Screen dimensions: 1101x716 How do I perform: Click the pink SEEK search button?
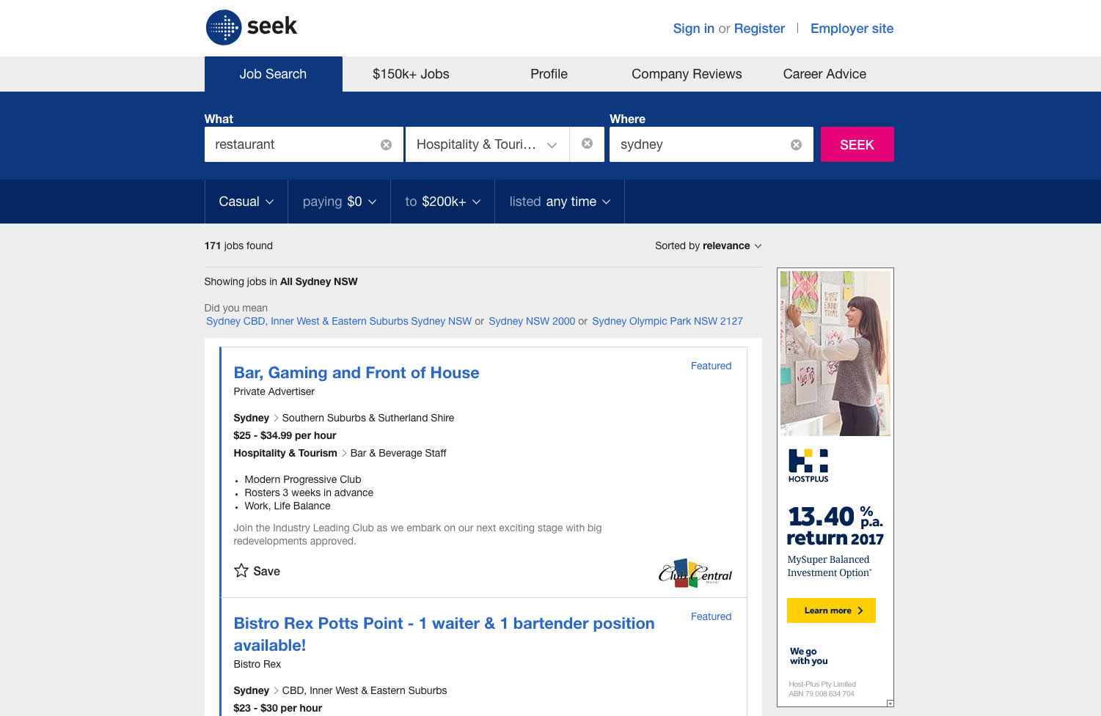[x=857, y=144]
